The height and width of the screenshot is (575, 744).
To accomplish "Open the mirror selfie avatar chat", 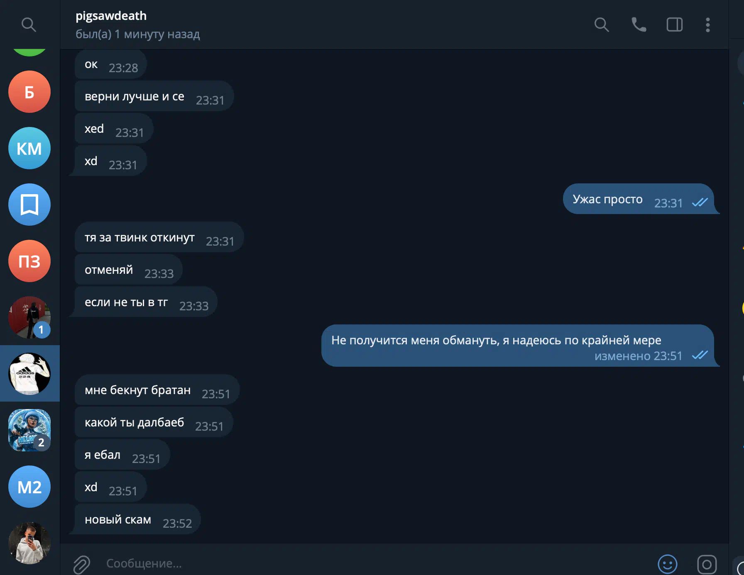I will point(29,543).
